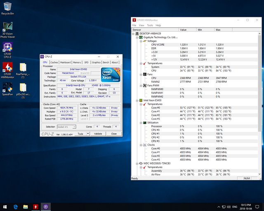Screen dimensions: 264x211
Task: Switch to the Caches tab in CPU-Z
Action: tap(54, 62)
